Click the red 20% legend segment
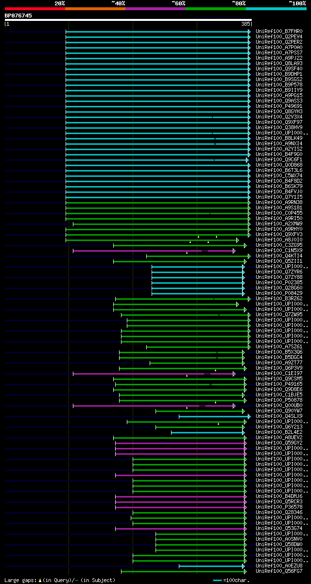The width and height of the screenshot is (311, 584). tap(35, 8)
